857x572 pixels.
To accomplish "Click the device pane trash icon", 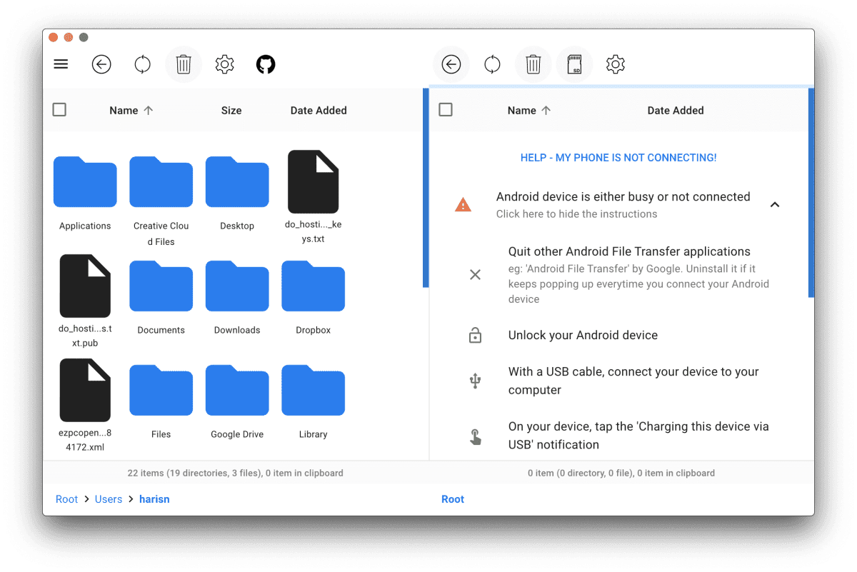I will click(x=533, y=64).
